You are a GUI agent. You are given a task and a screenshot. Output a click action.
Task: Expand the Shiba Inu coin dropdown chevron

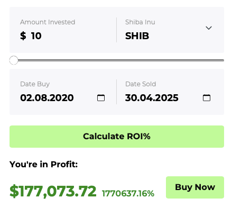pyautogui.click(x=209, y=28)
